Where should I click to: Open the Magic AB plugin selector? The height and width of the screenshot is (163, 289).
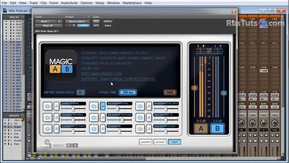(x=49, y=25)
